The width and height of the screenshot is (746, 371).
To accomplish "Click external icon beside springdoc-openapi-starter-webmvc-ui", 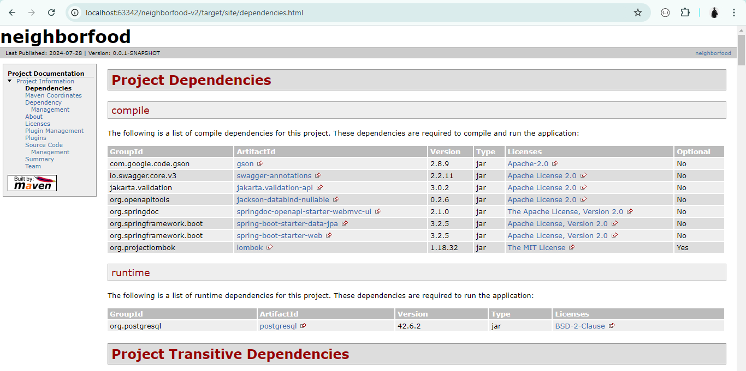I will pyautogui.click(x=378, y=211).
